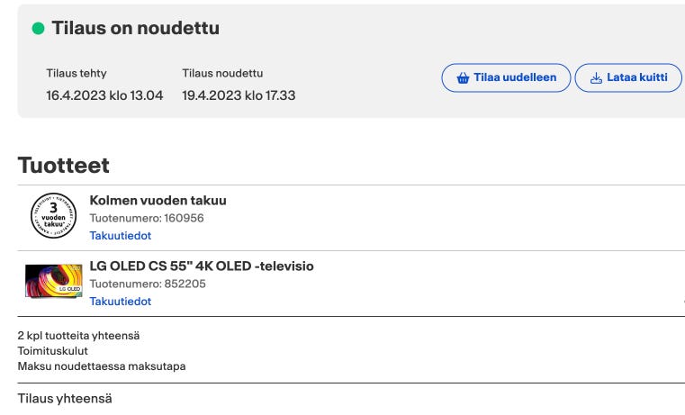Click the download icon in Lataa kuitti
685x415 pixels.
coord(596,77)
